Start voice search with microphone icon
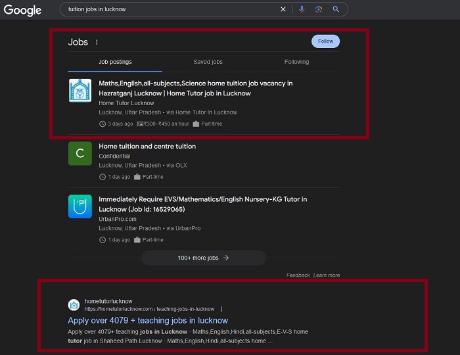This screenshot has height=355, width=460. (302, 9)
